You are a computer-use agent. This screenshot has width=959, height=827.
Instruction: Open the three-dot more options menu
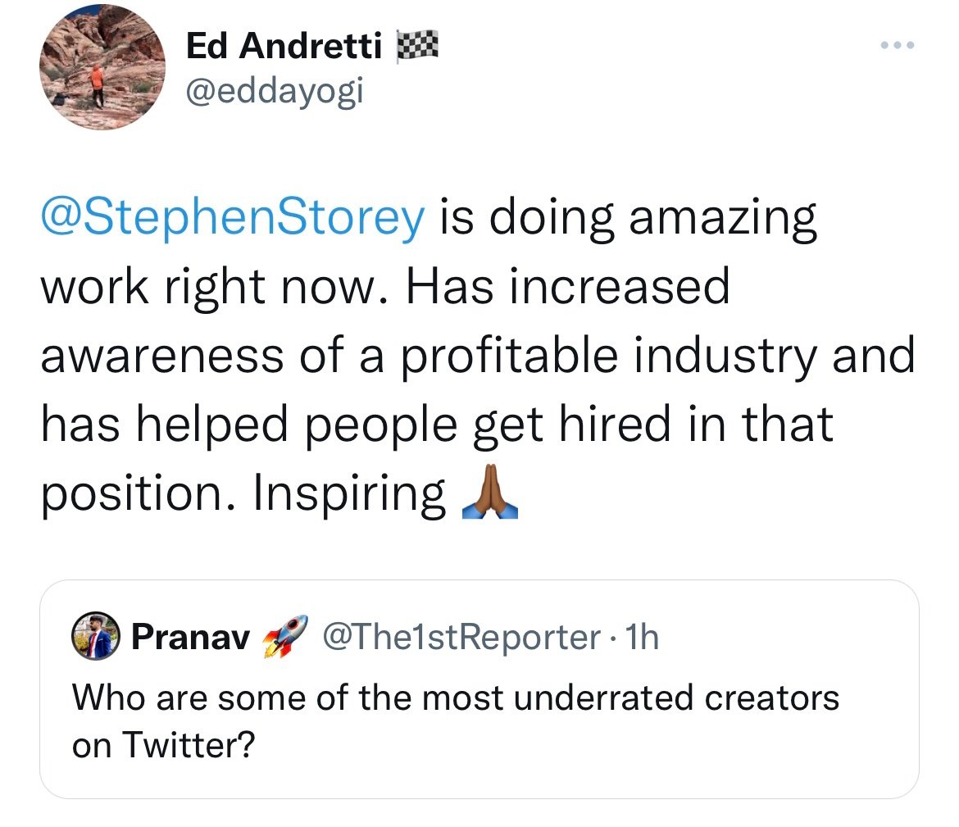(894, 47)
